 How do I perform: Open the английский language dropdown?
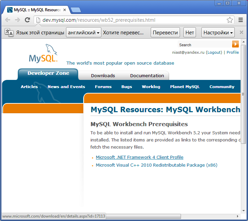(83, 32)
